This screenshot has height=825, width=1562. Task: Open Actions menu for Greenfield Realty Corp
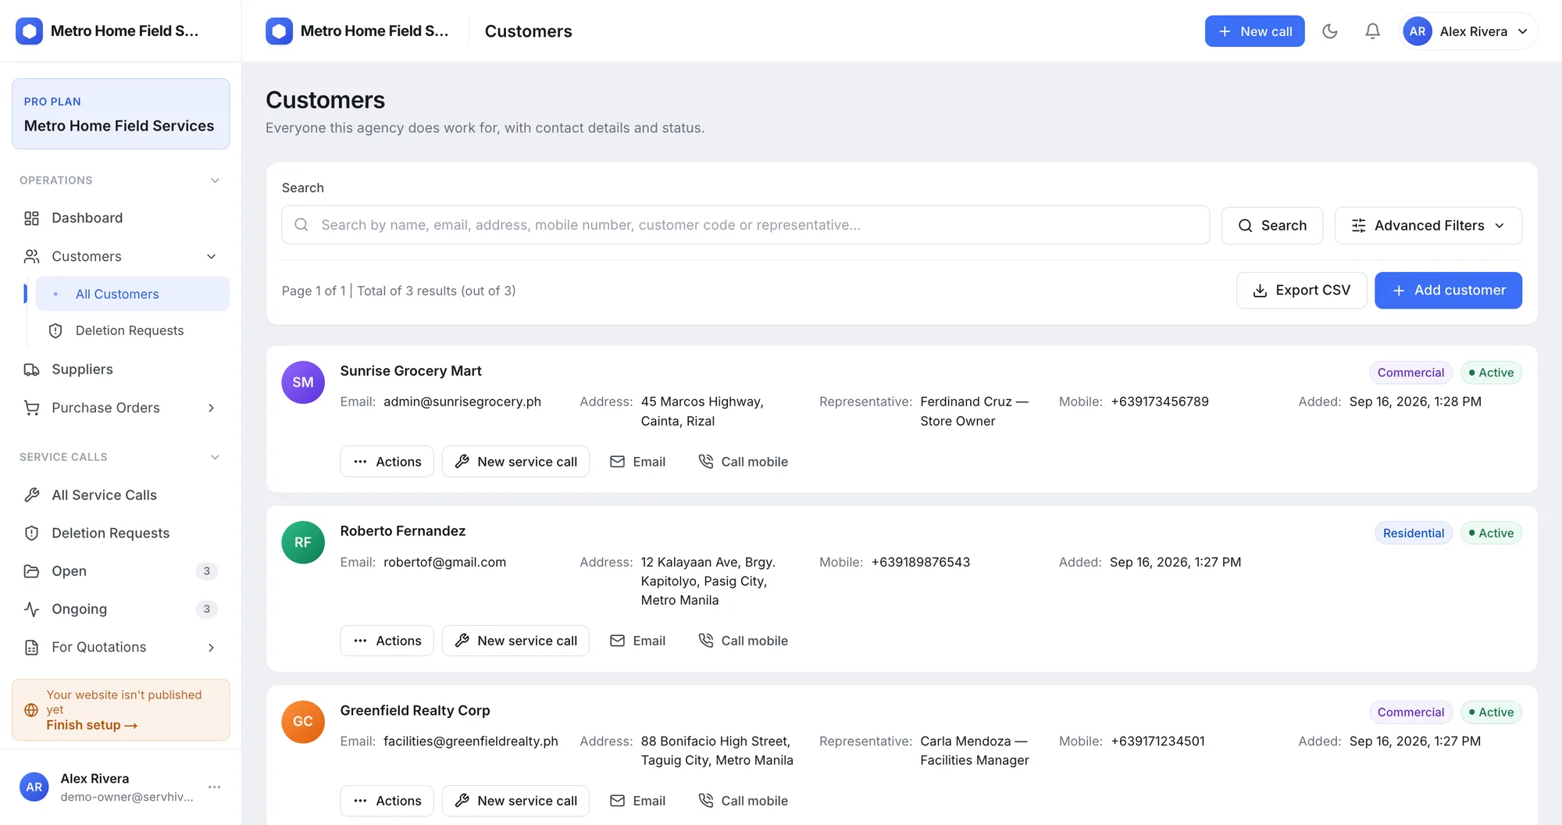[387, 801]
